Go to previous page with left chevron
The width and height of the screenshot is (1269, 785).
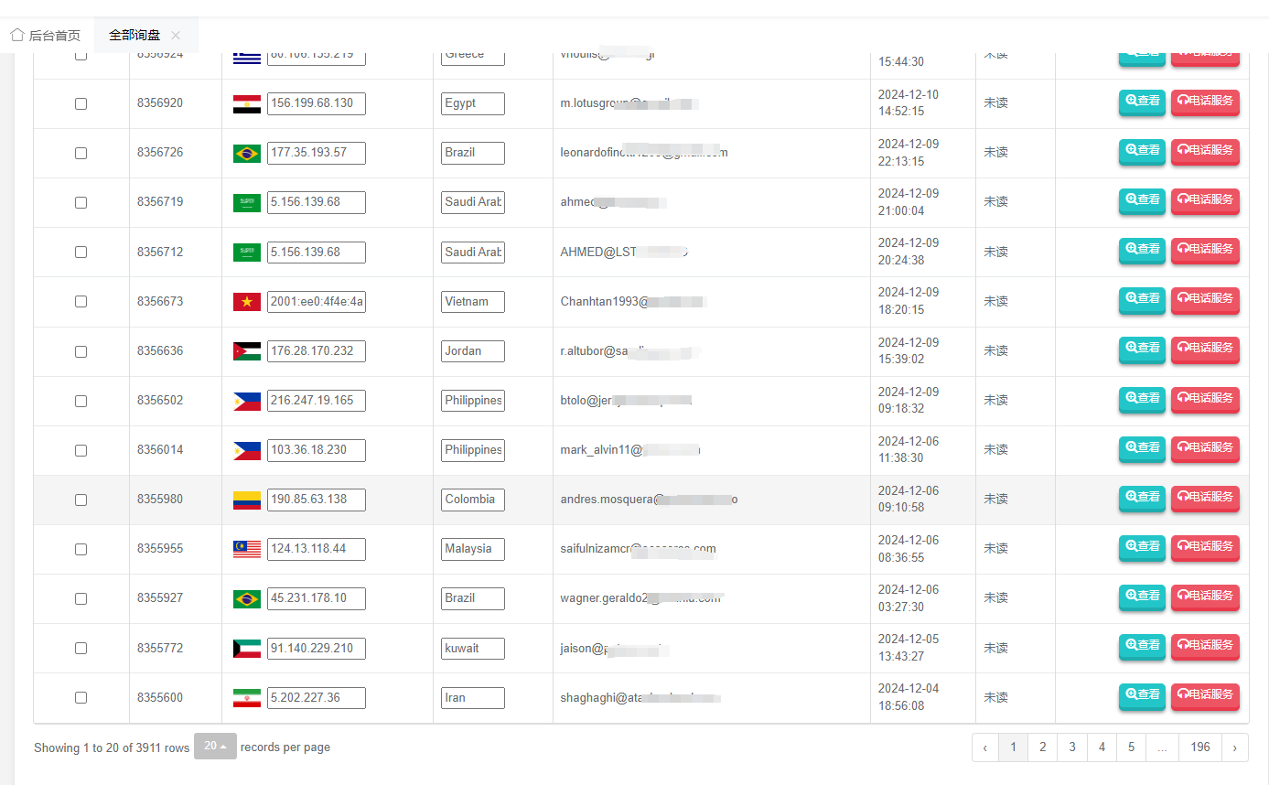coord(984,747)
